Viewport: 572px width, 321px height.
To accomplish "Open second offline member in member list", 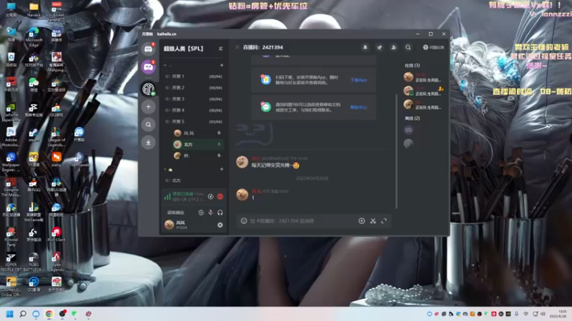I will 408,143.
